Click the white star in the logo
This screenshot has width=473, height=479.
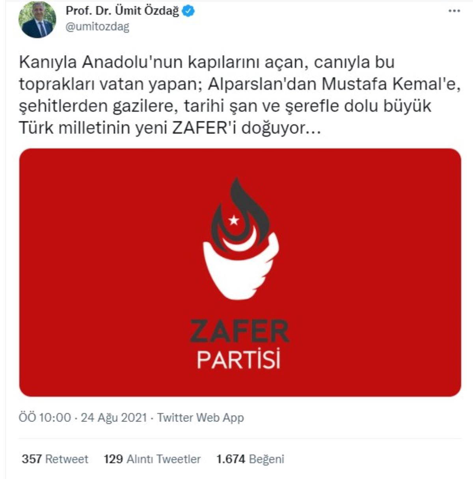coord(234,220)
